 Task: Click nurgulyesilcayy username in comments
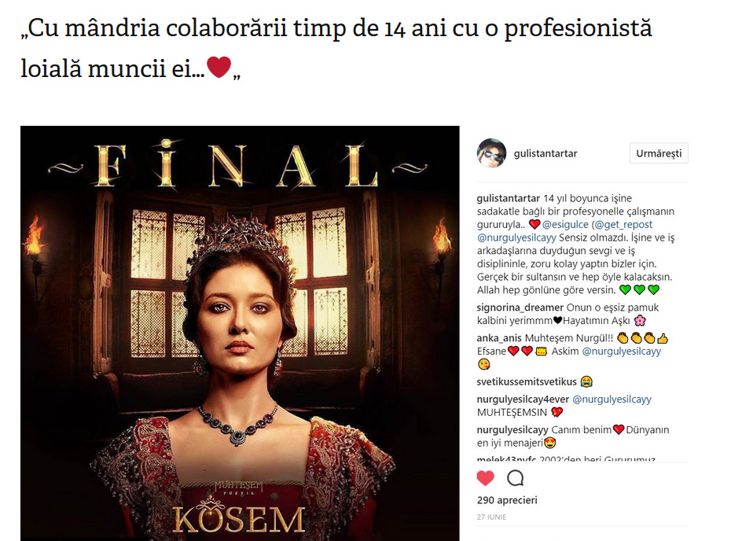pyautogui.click(x=512, y=430)
